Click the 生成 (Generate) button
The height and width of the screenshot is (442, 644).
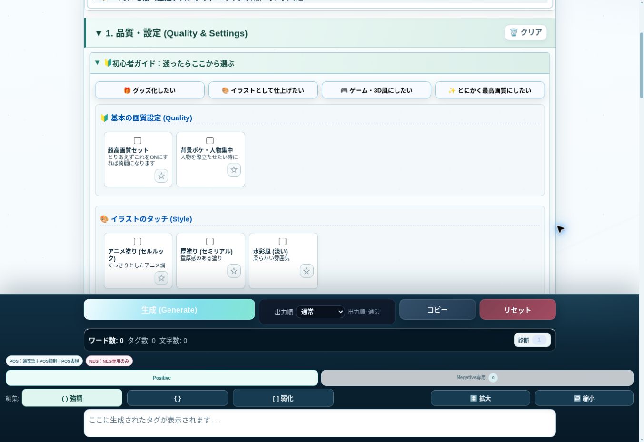[169, 309]
